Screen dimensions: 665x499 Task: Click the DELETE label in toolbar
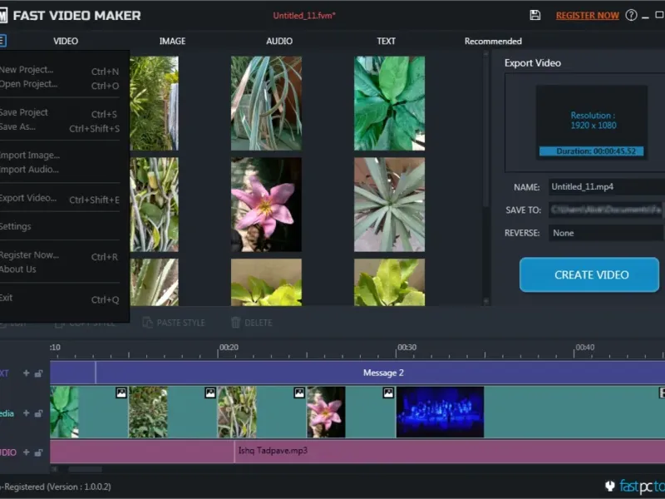[259, 323]
